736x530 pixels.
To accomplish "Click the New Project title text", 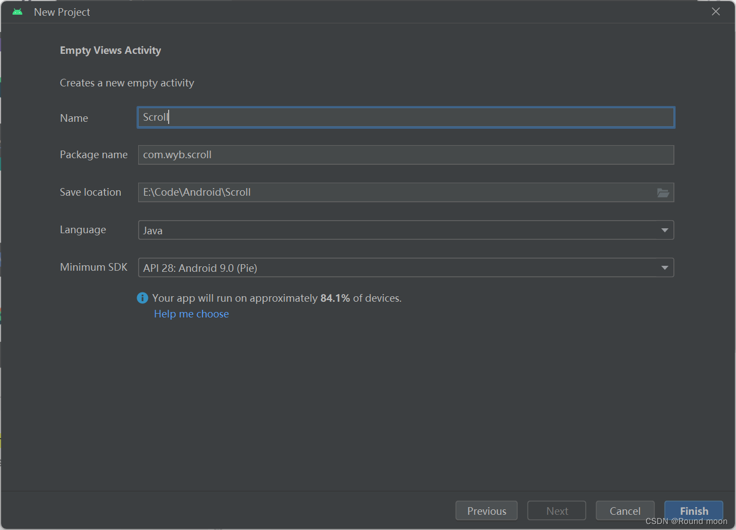I will (62, 12).
